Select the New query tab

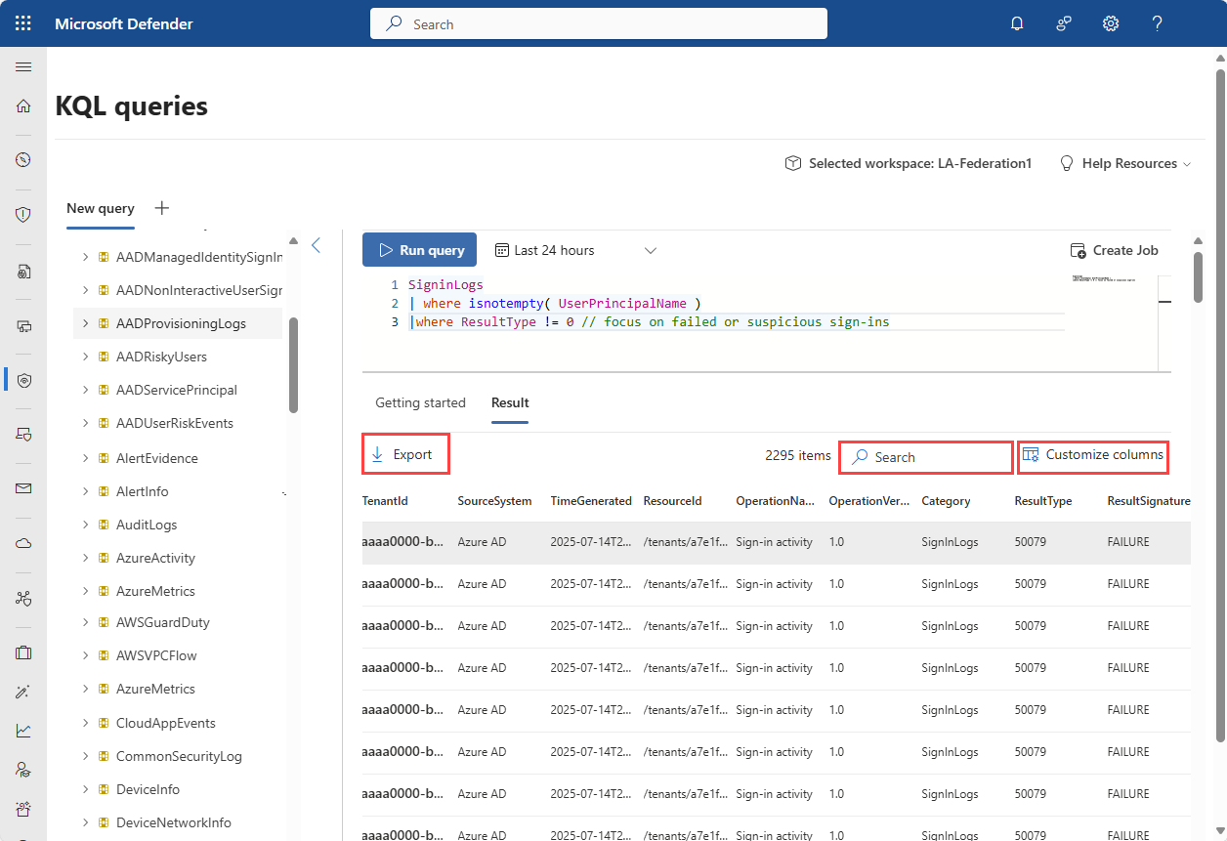100,208
